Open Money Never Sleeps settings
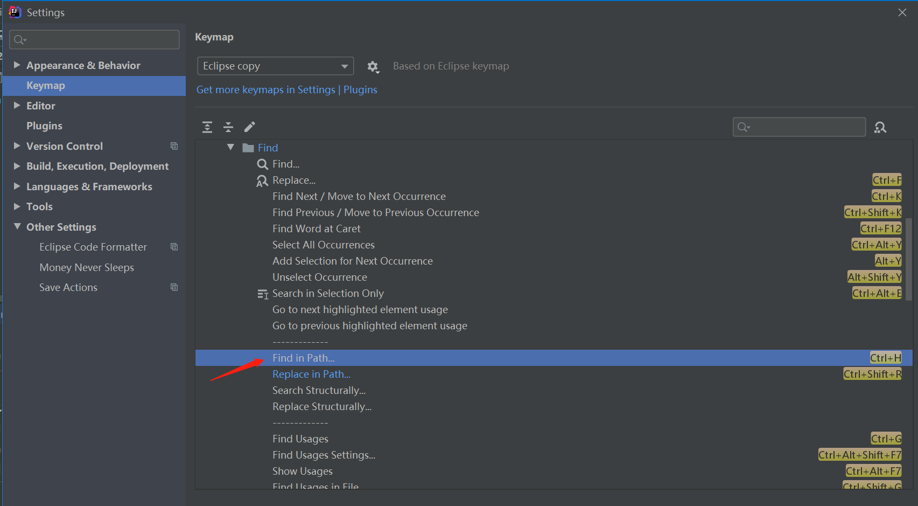Screen dimensions: 918x506 click(x=87, y=267)
